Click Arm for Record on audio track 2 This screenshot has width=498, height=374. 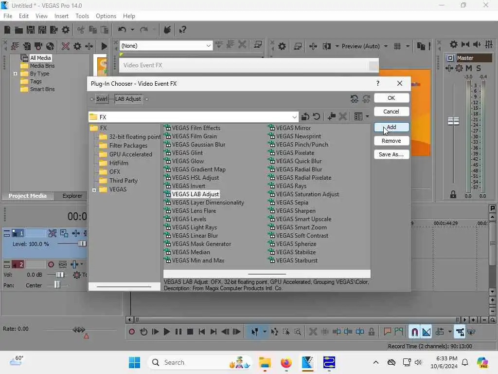[x=51, y=264]
